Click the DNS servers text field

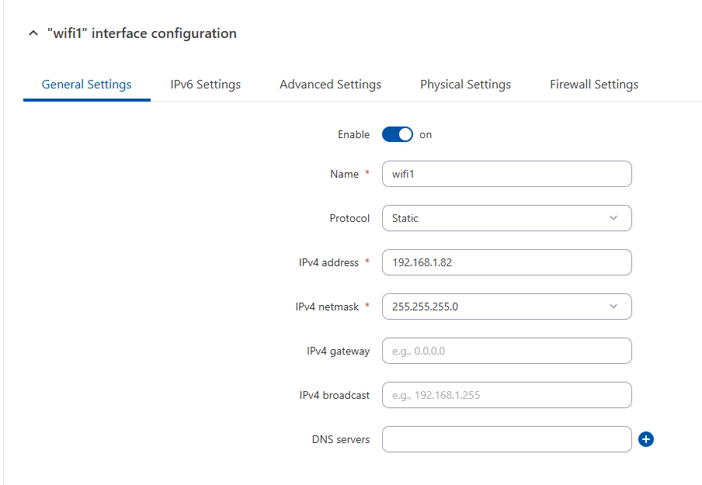[x=506, y=439]
